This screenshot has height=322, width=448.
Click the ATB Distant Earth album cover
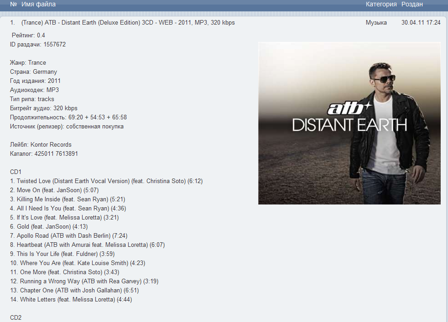[x=349, y=123]
